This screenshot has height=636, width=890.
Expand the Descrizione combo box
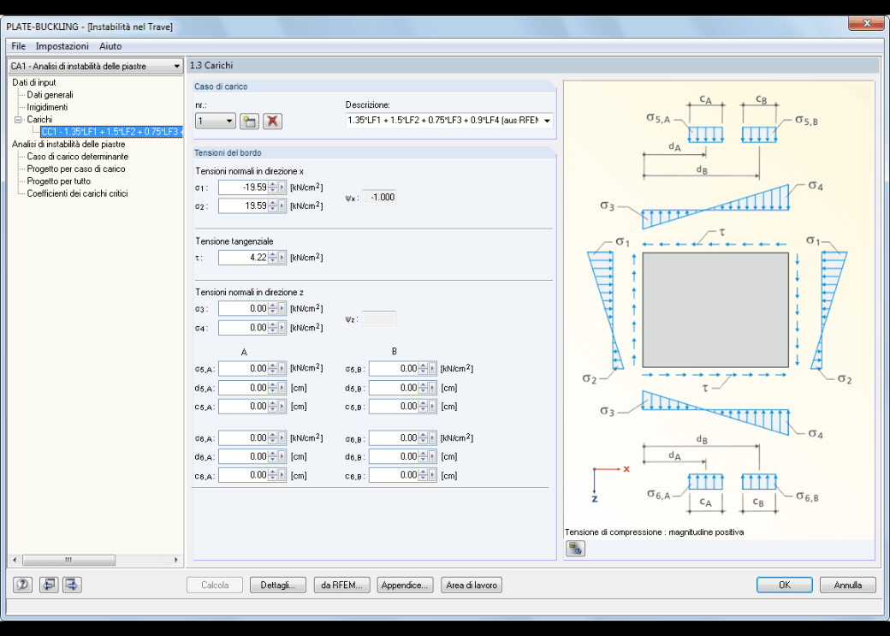click(547, 121)
